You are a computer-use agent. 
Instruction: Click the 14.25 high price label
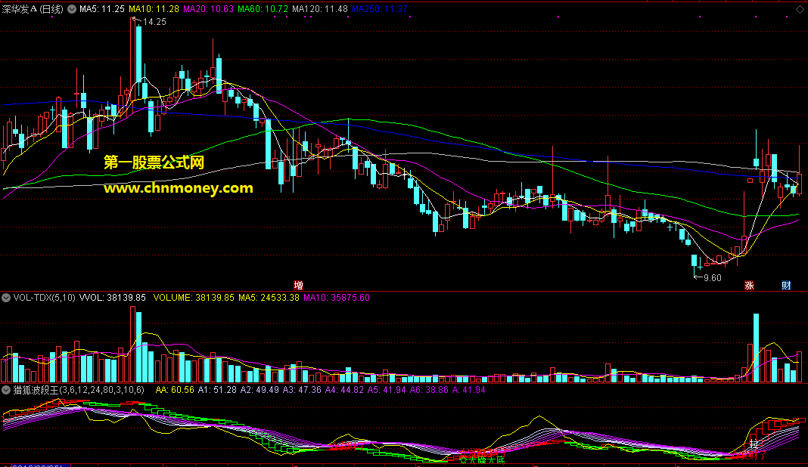154,22
